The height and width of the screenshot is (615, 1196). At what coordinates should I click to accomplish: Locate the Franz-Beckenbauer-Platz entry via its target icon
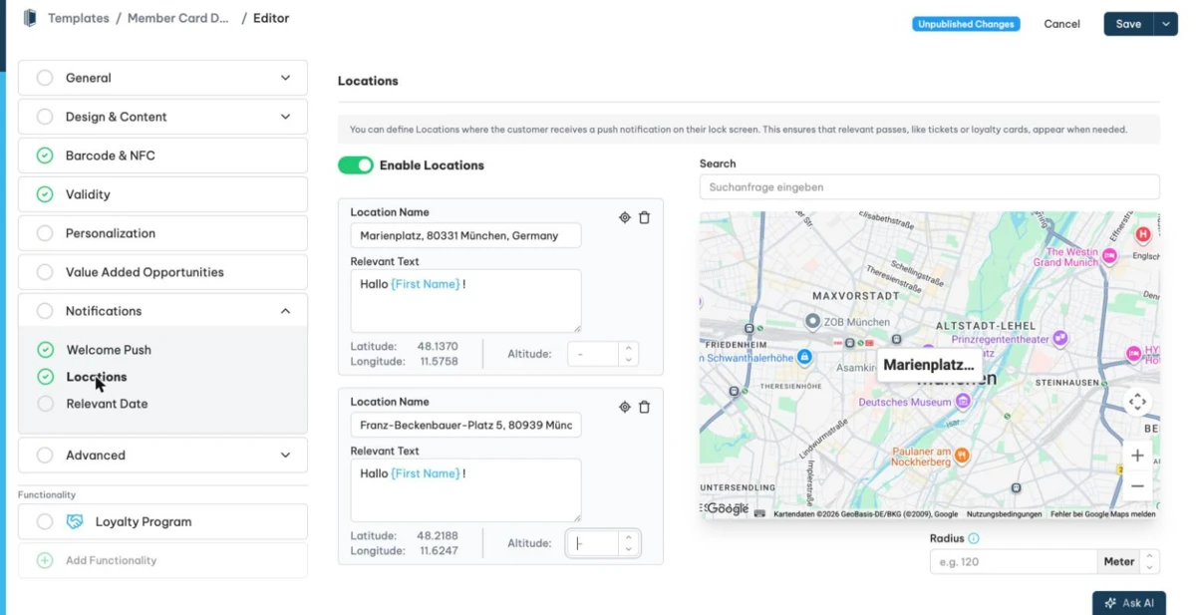[x=625, y=407]
